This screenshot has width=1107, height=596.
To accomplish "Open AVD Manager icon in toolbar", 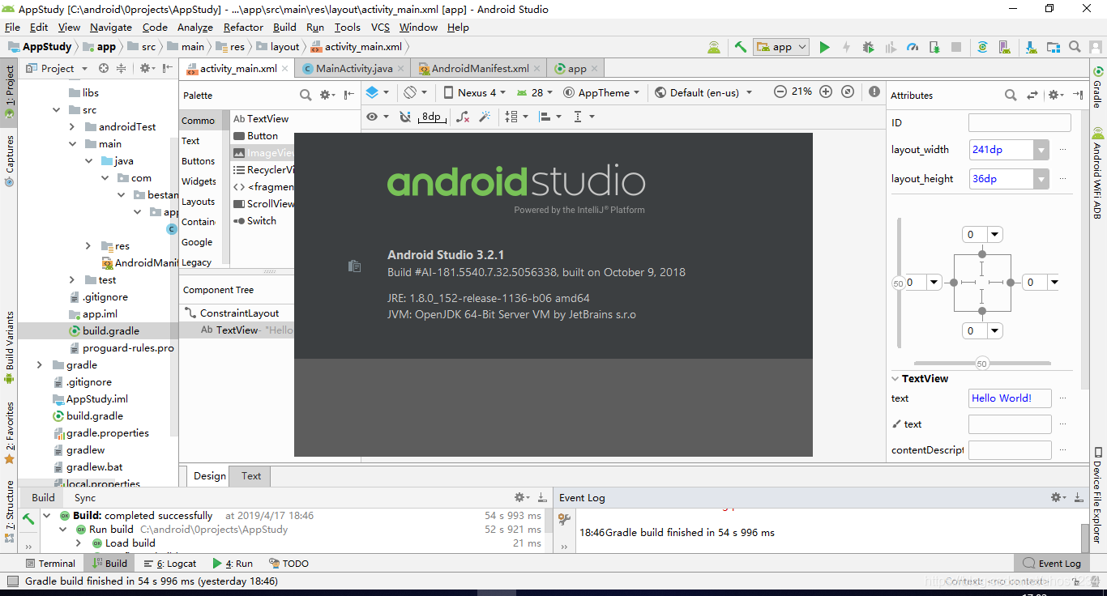I will click(x=1005, y=47).
